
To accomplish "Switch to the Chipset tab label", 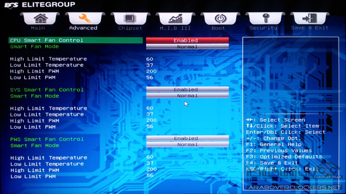I will (x=130, y=28).
